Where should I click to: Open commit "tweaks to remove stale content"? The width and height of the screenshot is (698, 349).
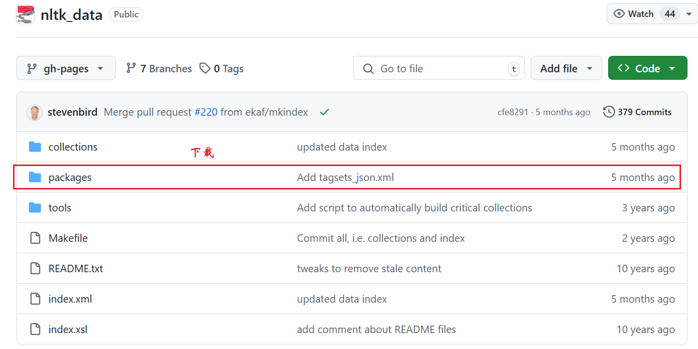[x=369, y=269]
